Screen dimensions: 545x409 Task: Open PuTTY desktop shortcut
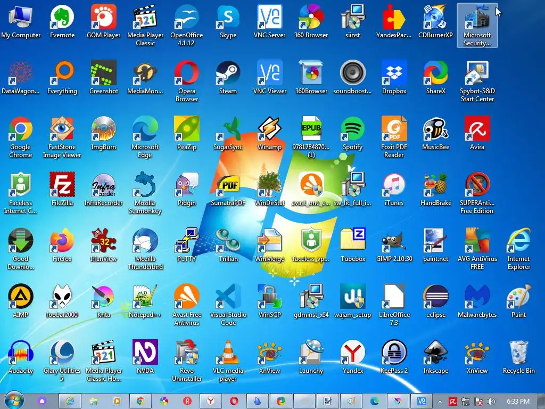[x=187, y=246]
